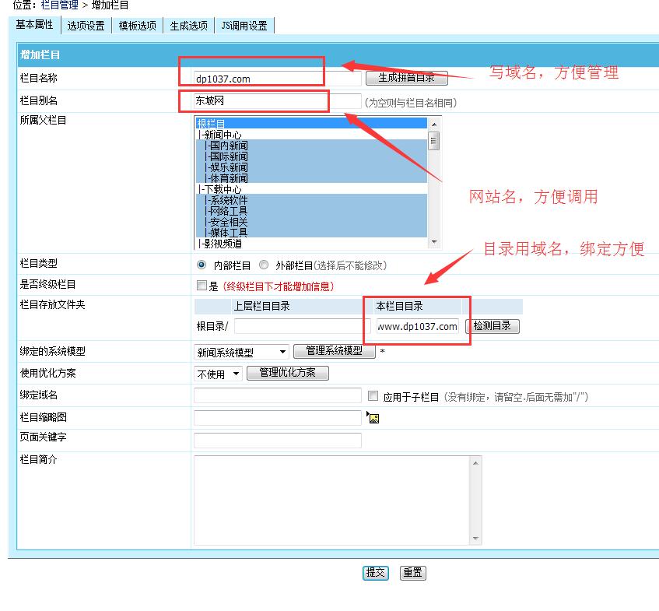The height and width of the screenshot is (611, 659).
Task: Switch to the 模板选项 tab
Action: click(138, 26)
